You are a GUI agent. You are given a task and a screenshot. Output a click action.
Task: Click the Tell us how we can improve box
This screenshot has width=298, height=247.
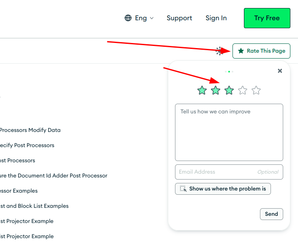(x=229, y=132)
